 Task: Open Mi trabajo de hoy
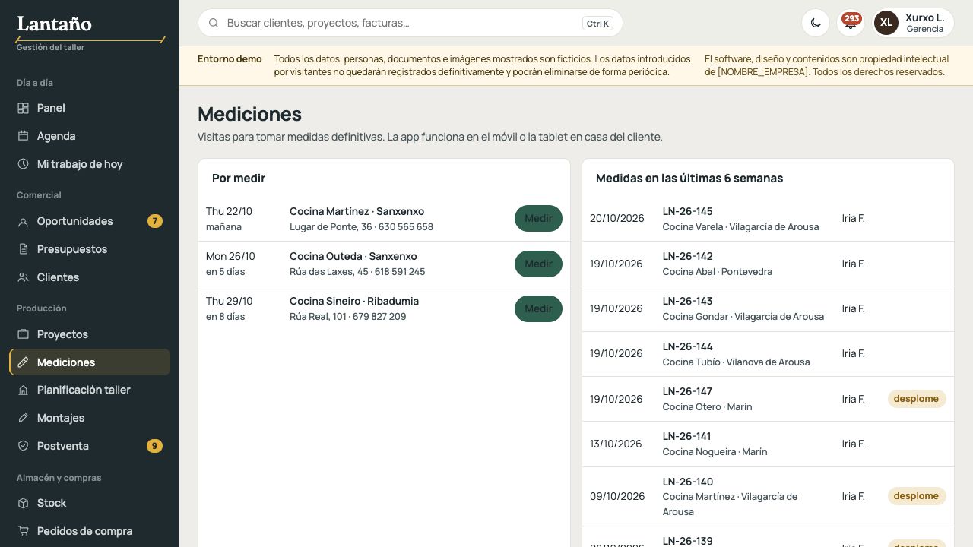tap(90, 164)
